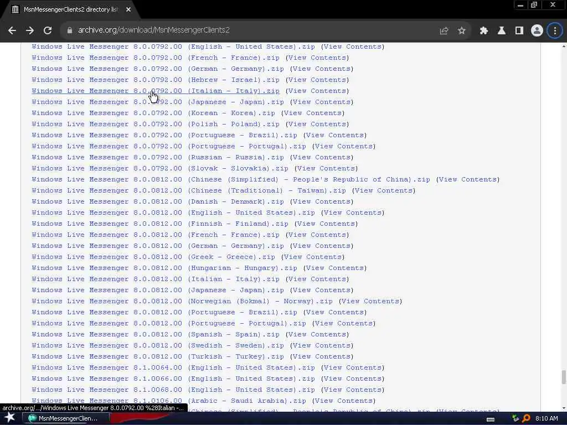This screenshot has height=425, width=567.
Task: View Contents of 8.0.0812.00 Chinese (Traditional) Taiwan
Action: click(x=384, y=190)
